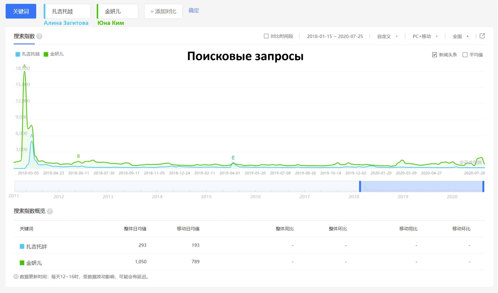Click the export/share icon at top right
This screenshot has width=498, height=293.
tap(482, 36)
